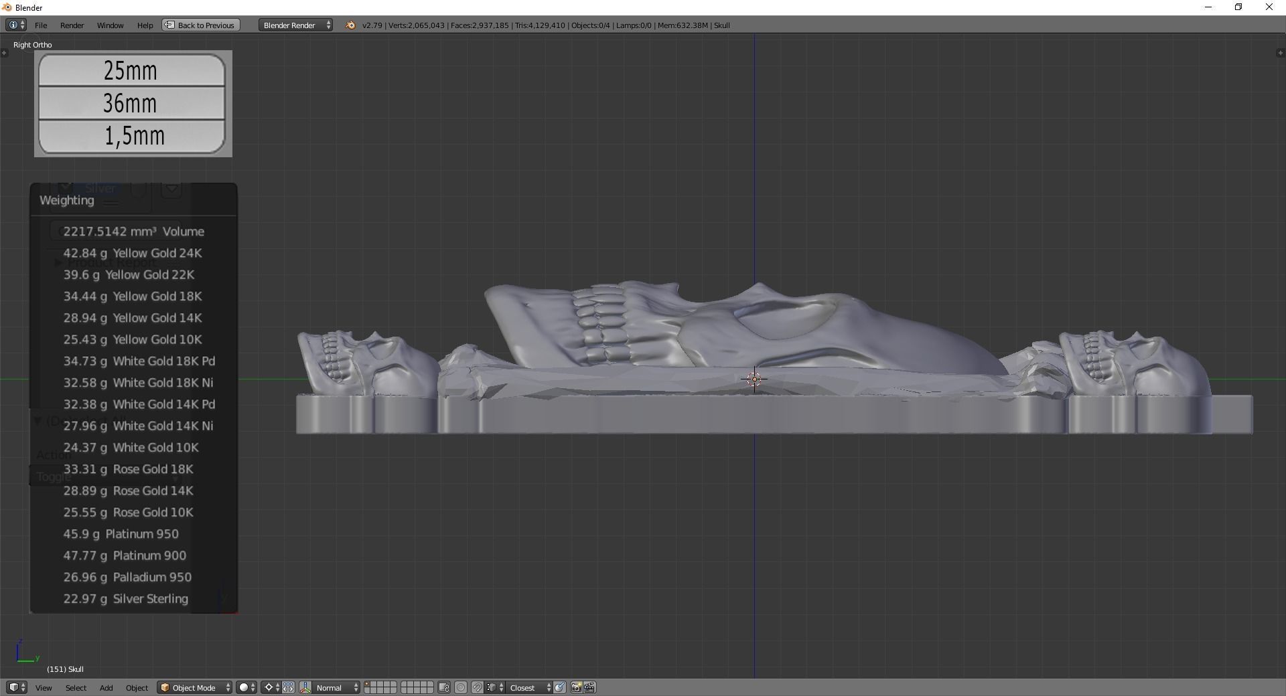1286x696 pixels.
Task: Click the (151) Skull object label
Action: click(65, 669)
